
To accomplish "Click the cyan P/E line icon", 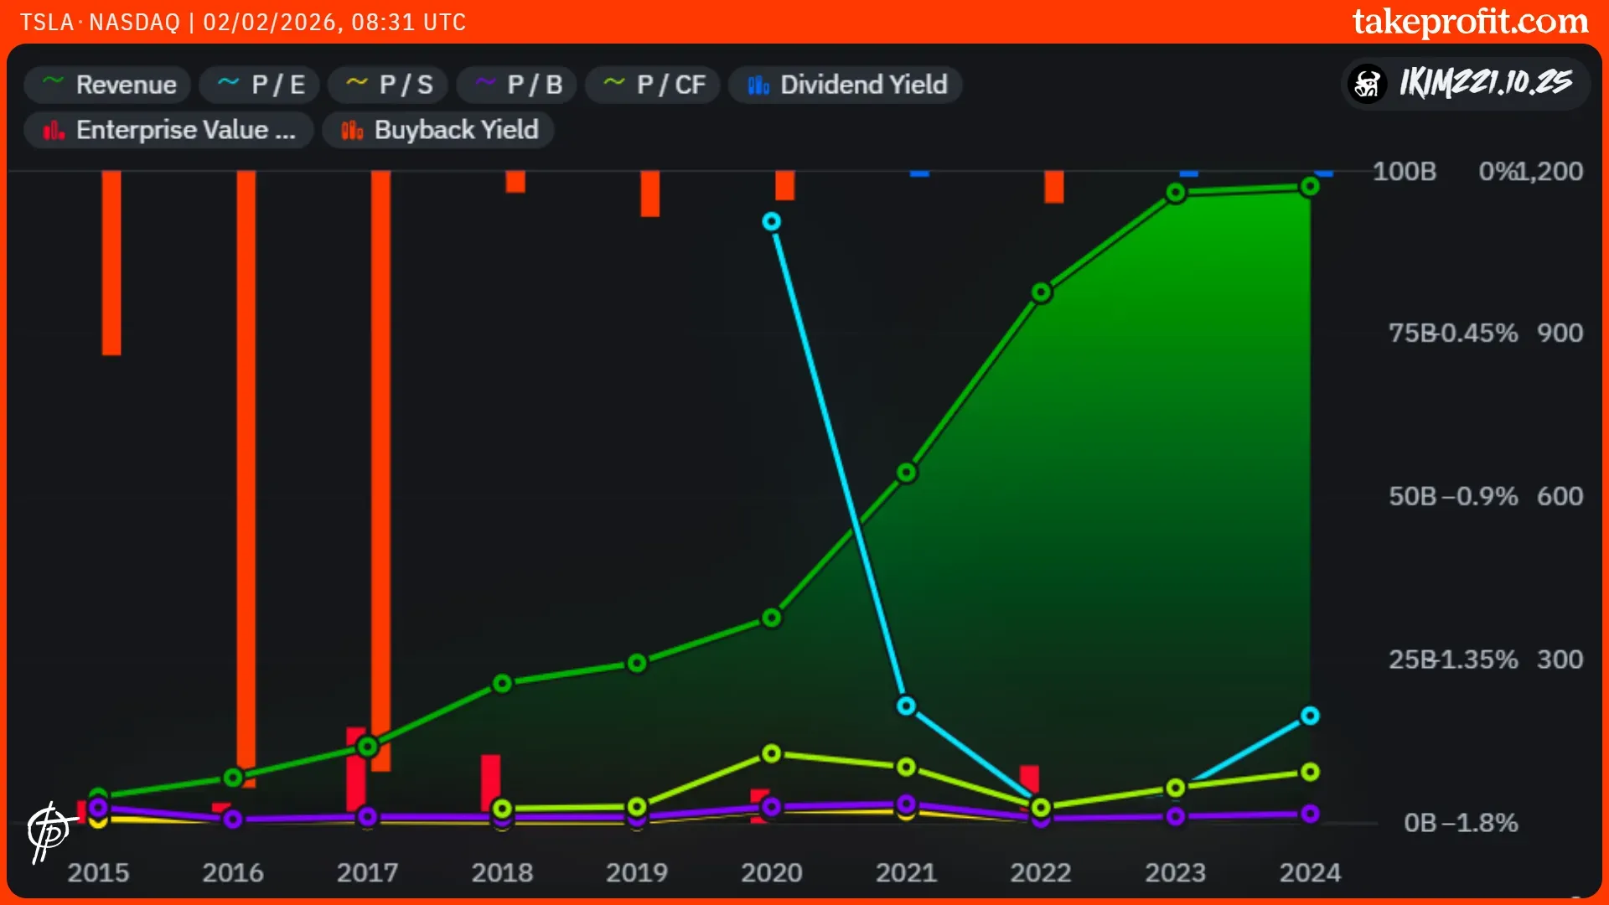I will click(x=228, y=82).
